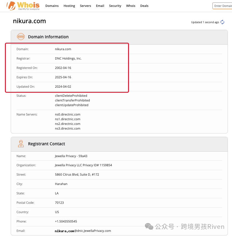Image resolution: width=232 pixels, height=236 pixels.
Task: Select the domain value nikura.com in the table
Action: click(x=63, y=49)
